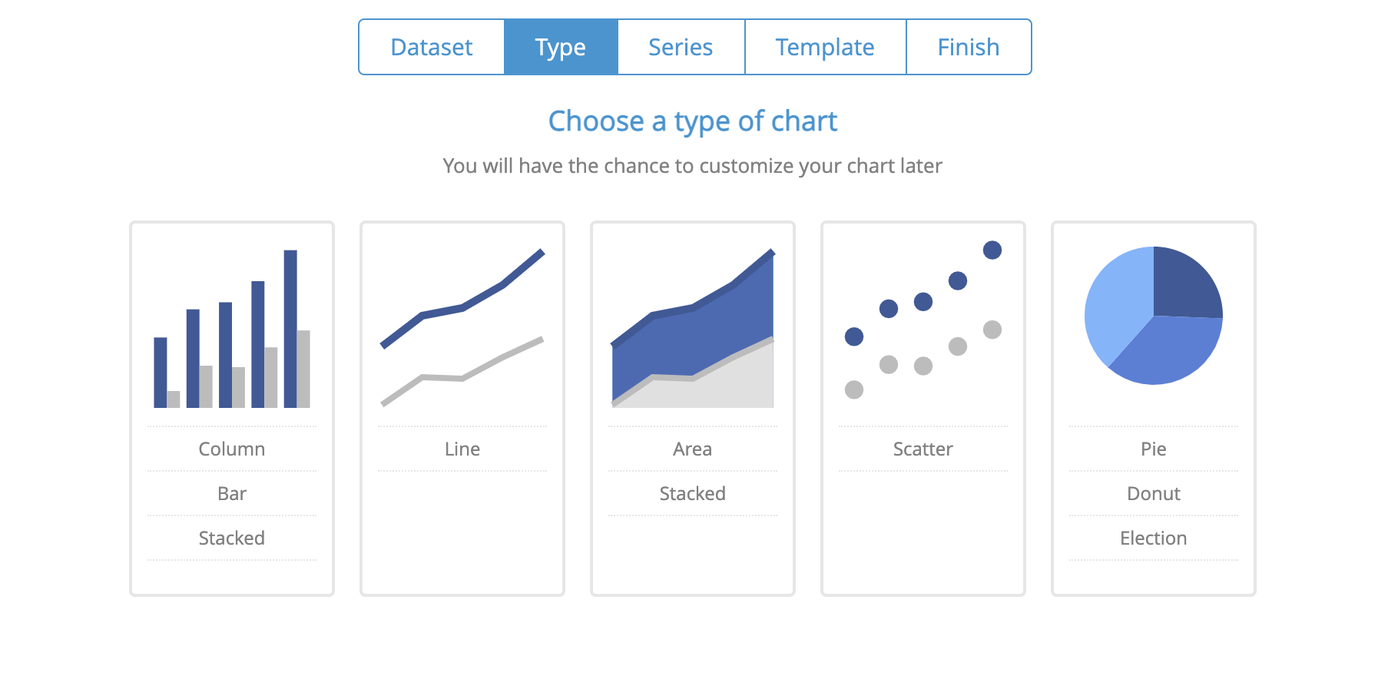This screenshot has width=1378, height=696.
Task: Choose the Election chart type
Action: [x=1153, y=538]
